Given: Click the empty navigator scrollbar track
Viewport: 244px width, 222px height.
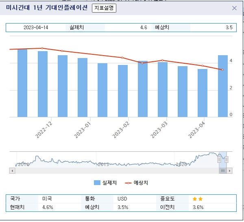Looking at the screenshot, I should [x=117, y=171].
